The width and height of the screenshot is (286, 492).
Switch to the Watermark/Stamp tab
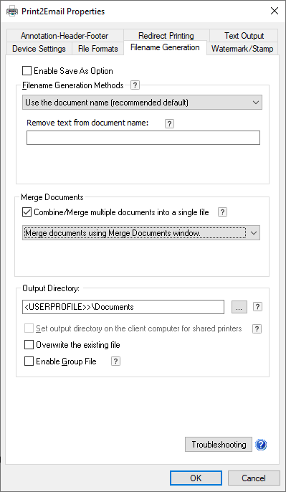pos(242,49)
